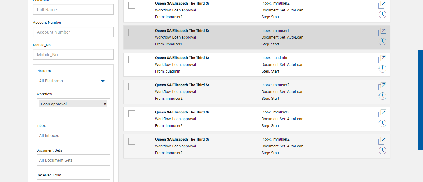This screenshot has height=182, width=423.
Task: Check the last item in the list
Action: coord(132,141)
